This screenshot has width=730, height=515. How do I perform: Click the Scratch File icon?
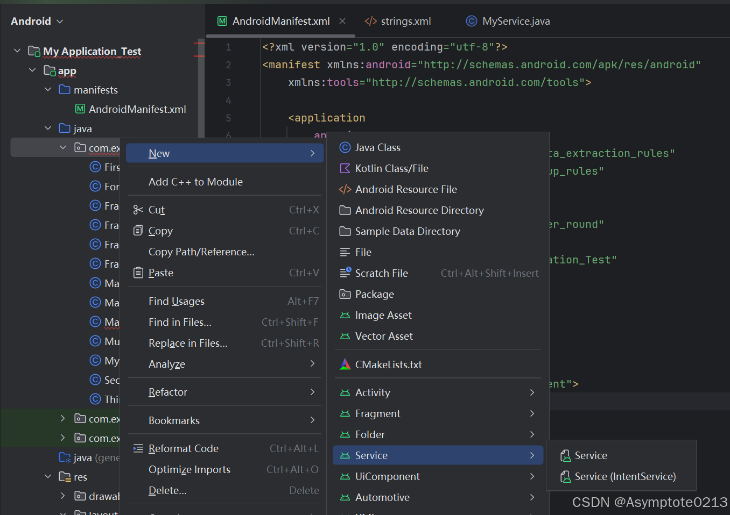point(345,273)
